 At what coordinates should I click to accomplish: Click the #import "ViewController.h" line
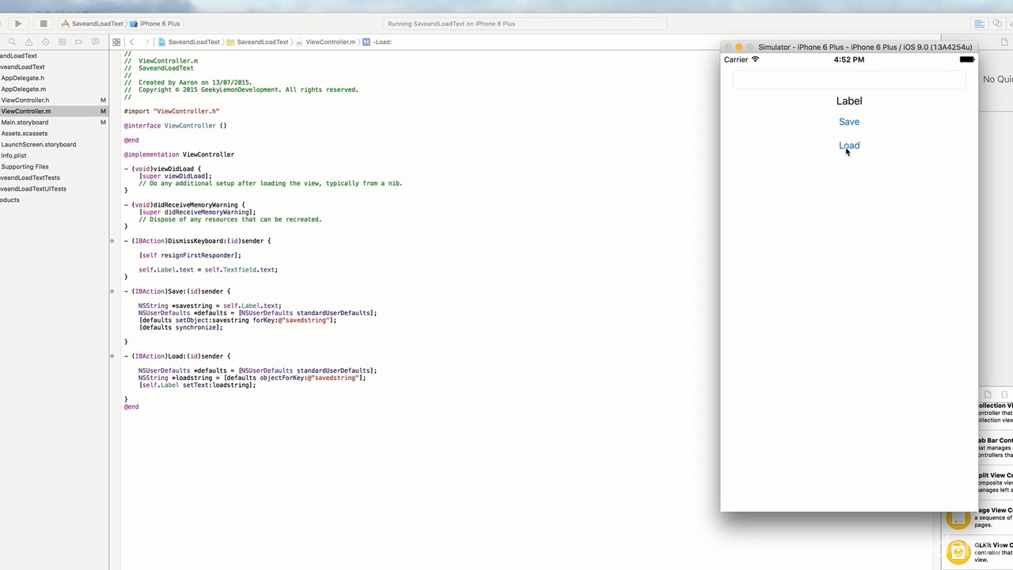coord(172,112)
